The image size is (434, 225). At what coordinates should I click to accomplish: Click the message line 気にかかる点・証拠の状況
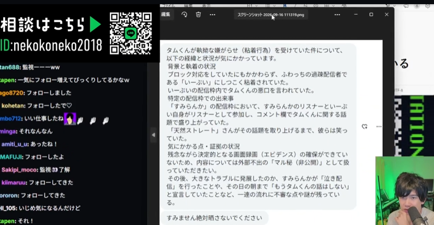click(x=204, y=147)
